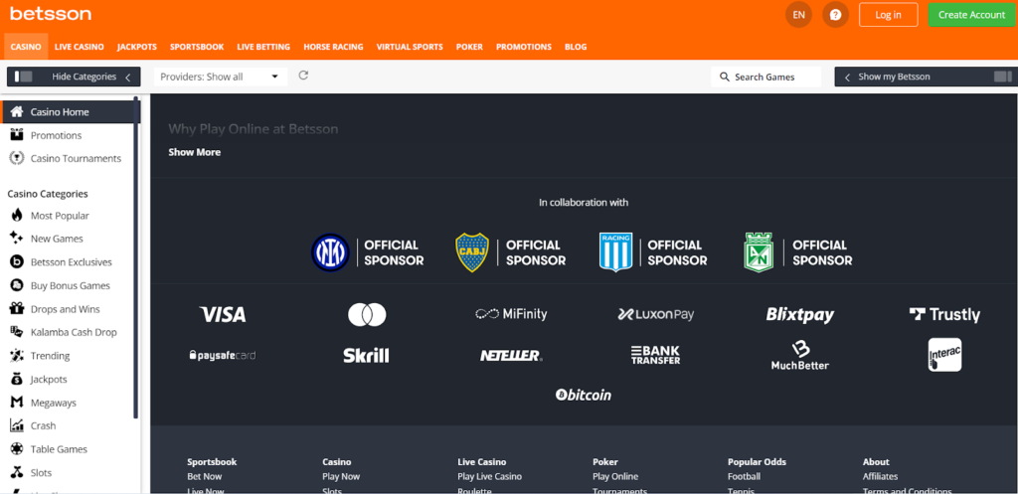Click the Most Popular flame icon
The image size is (1018, 494).
(16, 216)
